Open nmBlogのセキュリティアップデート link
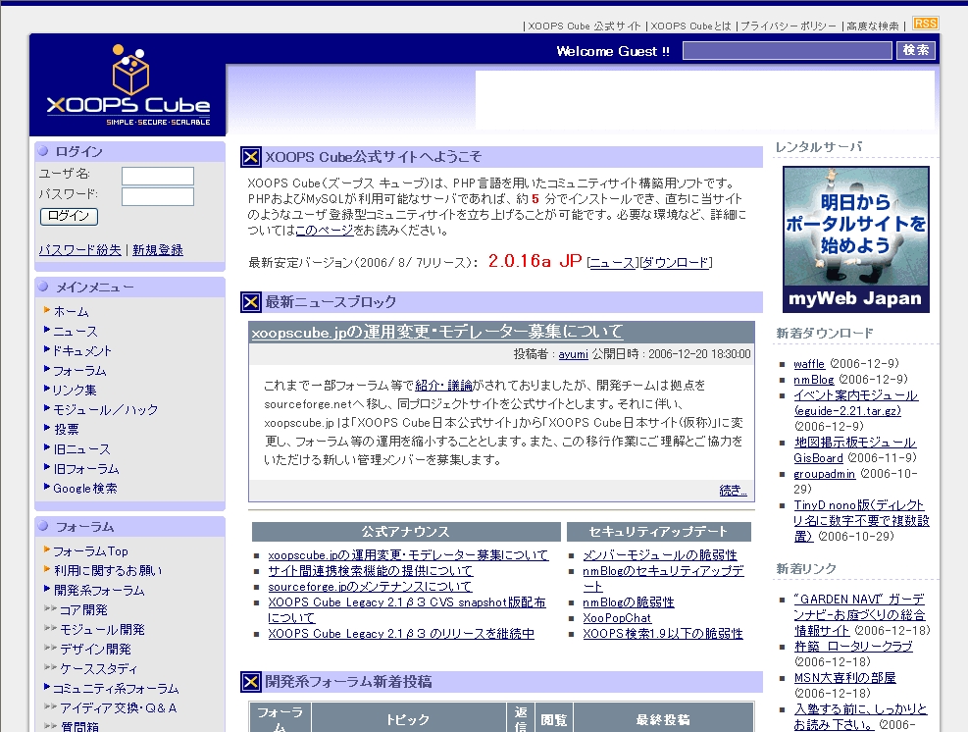Viewport: 968px width, 732px height. (663, 579)
